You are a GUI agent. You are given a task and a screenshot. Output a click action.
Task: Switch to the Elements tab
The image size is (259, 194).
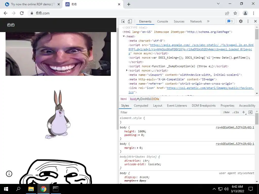pos(145,21)
